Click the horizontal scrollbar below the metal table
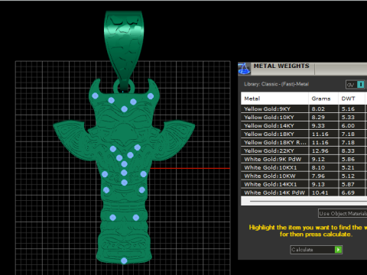The width and height of the screenshot is (367, 275). [304, 201]
